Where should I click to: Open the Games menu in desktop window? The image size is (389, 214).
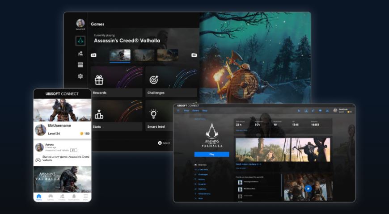(196, 111)
